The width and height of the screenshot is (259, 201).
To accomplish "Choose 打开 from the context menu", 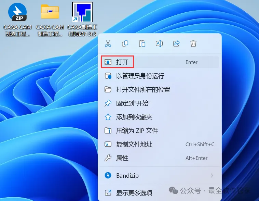I will tap(160, 62).
